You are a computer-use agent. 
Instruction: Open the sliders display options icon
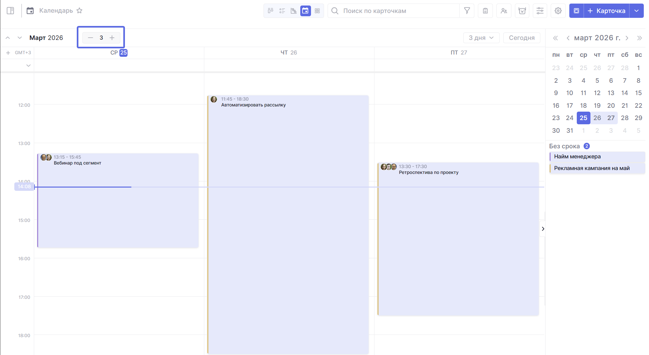[540, 11]
